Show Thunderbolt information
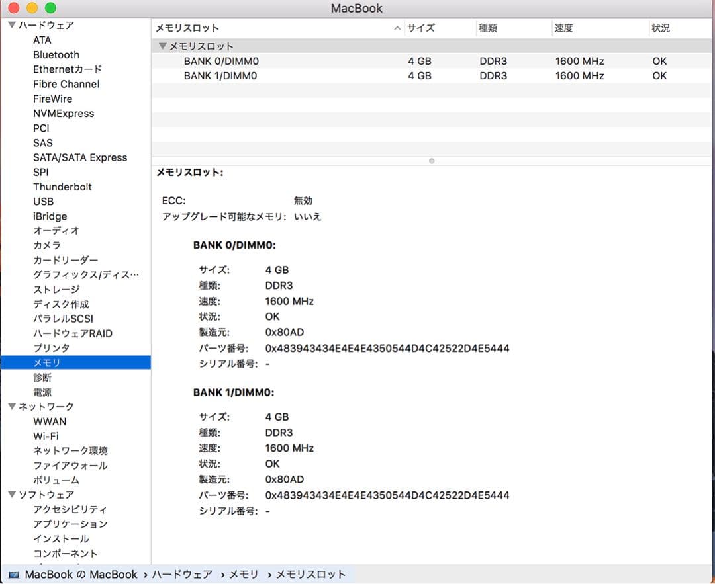The image size is (715, 584). point(62,187)
